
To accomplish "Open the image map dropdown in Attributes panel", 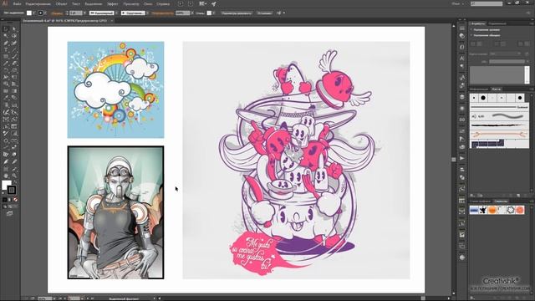I will click(505, 54).
